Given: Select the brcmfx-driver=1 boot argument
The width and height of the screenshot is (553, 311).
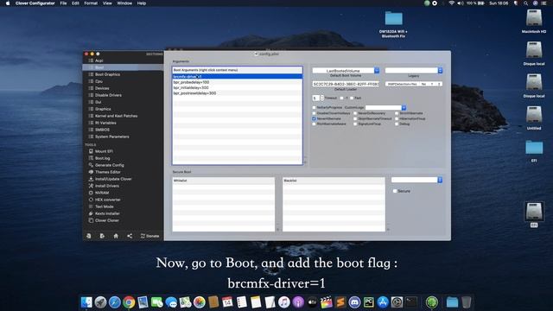Looking at the screenshot, I should coord(238,77).
